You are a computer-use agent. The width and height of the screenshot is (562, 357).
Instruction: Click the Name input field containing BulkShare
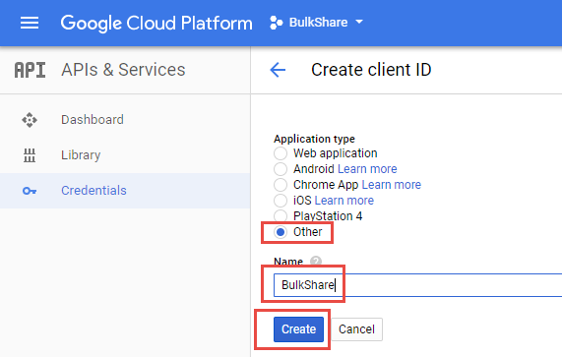click(417, 285)
